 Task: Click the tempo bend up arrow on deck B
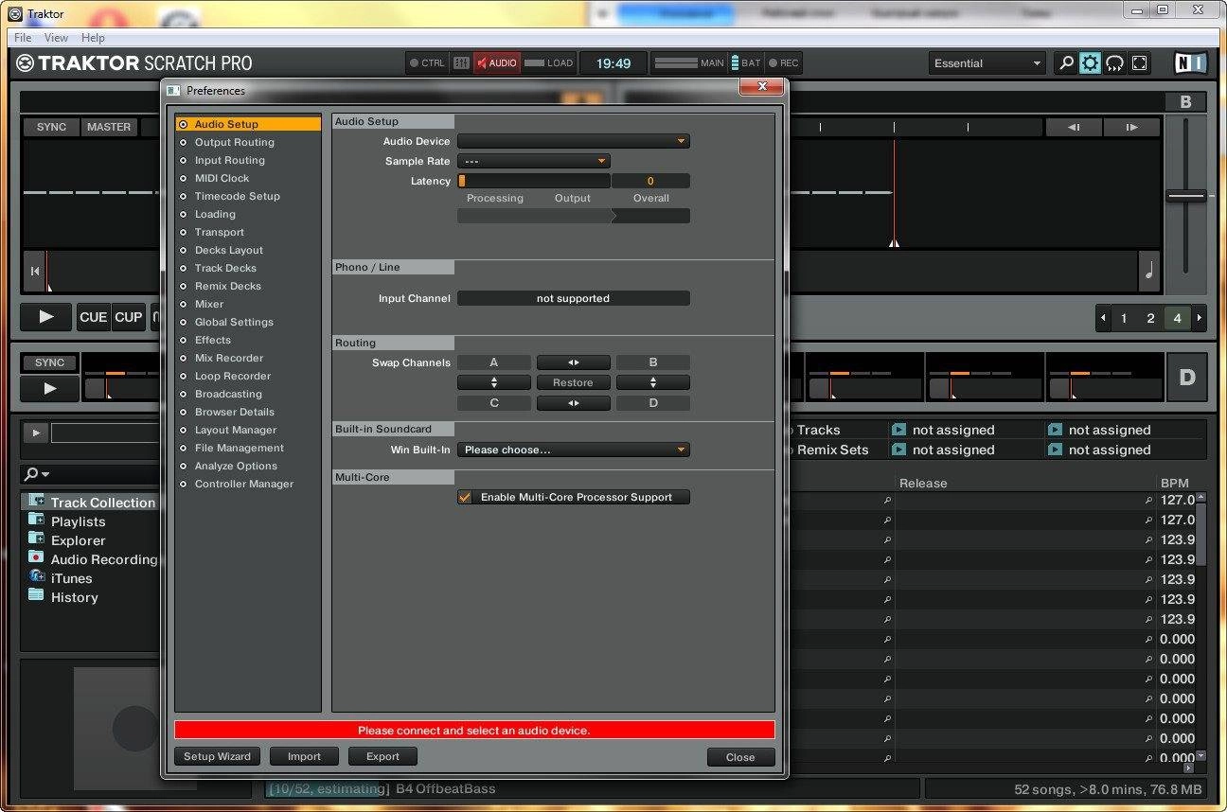point(1131,127)
